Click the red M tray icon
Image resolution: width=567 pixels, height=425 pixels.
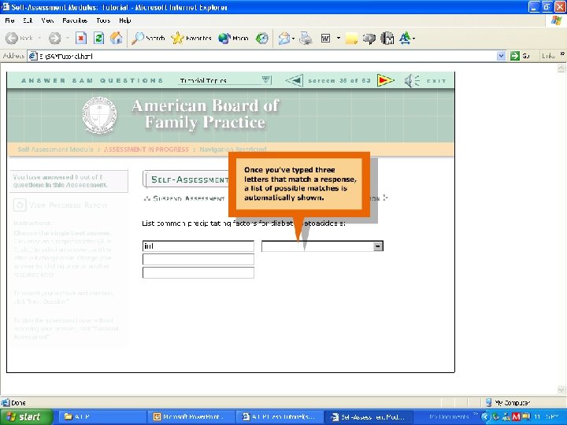[x=516, y=416]
